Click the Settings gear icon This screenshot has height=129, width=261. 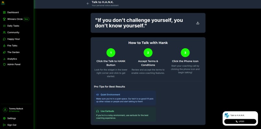[4, 118]
